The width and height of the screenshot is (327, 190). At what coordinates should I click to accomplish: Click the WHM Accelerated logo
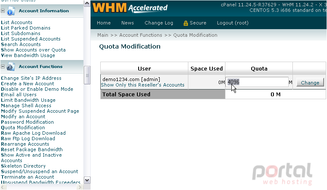click(130, 8)
